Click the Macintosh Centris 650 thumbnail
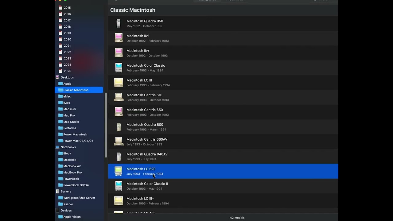Screen dimensions: 393x221 click(x=119, y=112)
